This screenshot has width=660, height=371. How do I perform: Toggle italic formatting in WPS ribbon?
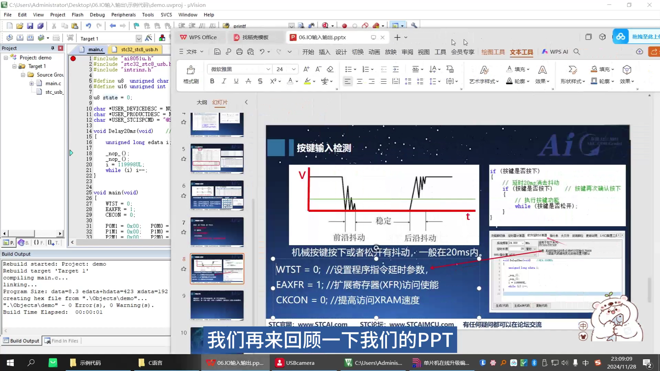[x=224, y=81]
